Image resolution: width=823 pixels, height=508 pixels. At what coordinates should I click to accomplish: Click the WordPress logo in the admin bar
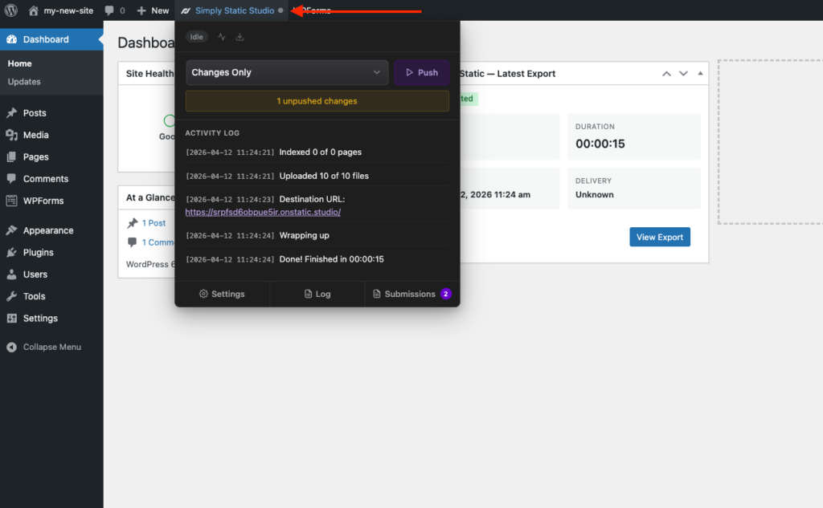pyautogui.click(x=11, y=10)
